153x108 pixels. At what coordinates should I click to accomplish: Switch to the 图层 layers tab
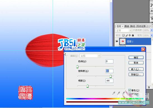coord(119,26)
